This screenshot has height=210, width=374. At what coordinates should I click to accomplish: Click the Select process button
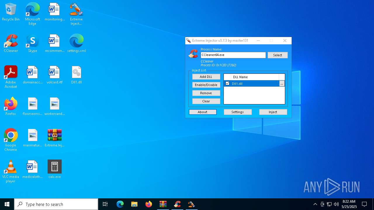coord(278,55)
